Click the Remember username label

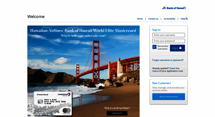click(163, 47)
